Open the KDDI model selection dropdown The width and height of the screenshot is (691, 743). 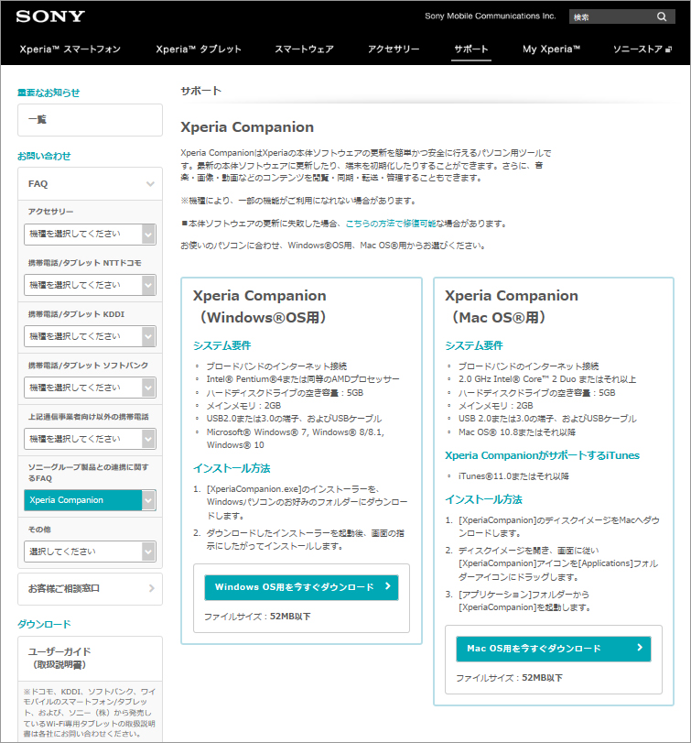click(90, 336)
